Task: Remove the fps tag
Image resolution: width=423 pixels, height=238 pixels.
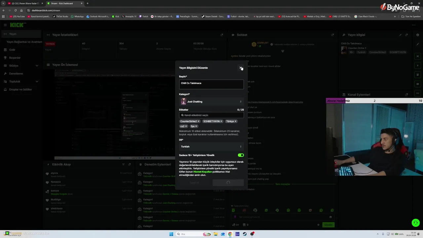Action: (x=196, y=126)
